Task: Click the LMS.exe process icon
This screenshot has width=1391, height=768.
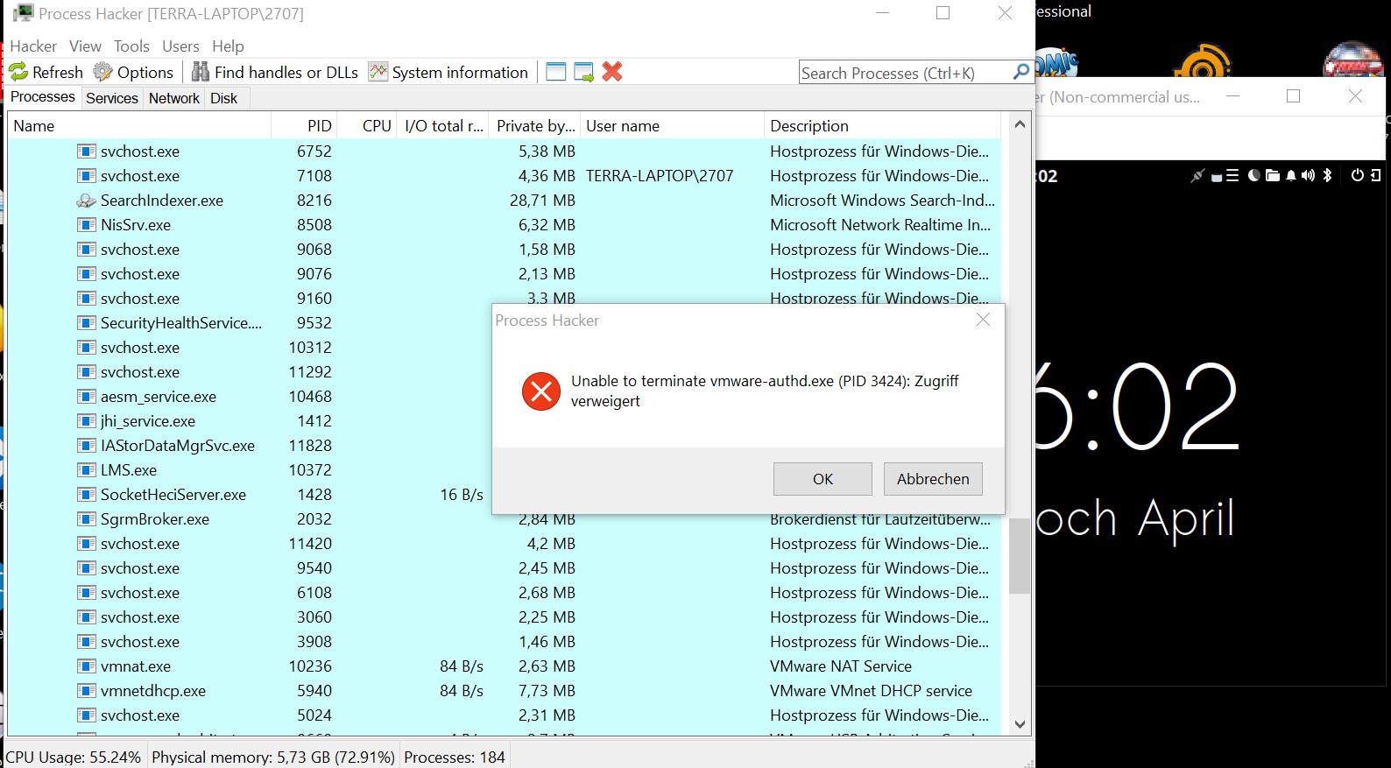Action: coord(86,470)
